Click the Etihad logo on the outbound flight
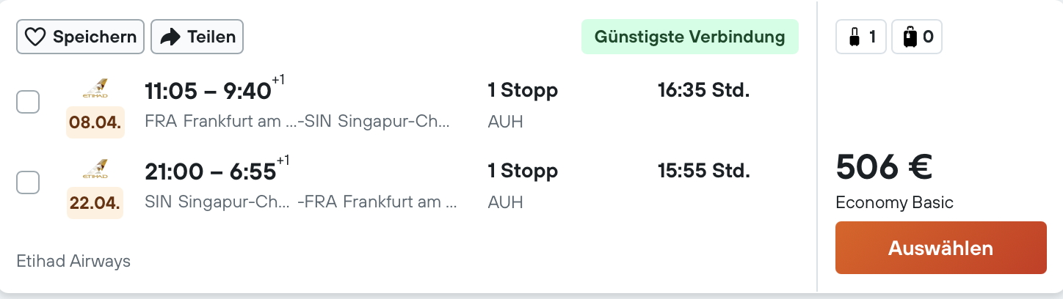Screen dimensions: 1063x299 pos(95,89)
